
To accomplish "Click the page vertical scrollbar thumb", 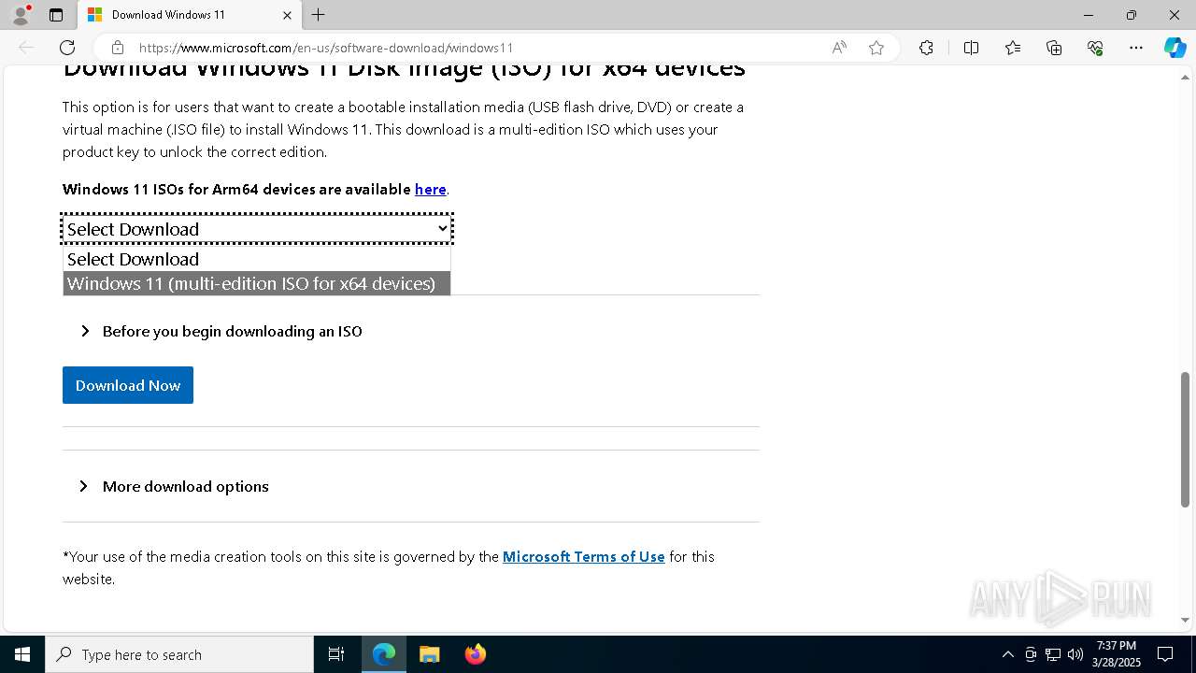I will pos(1185,439).
